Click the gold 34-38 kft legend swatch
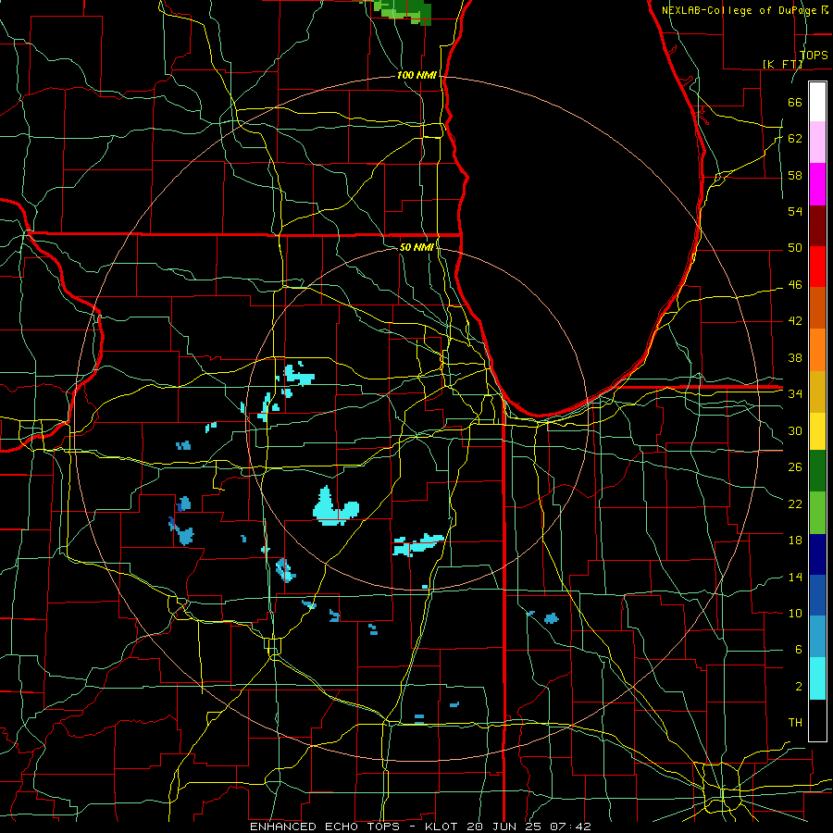Image resolution: width=833 pixels, height=833 pixels. 817,391
